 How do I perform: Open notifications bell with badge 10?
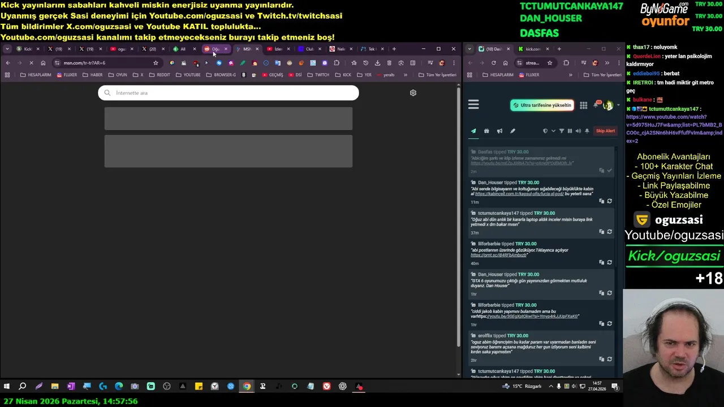pyautogui.click(x=596, y=105)
